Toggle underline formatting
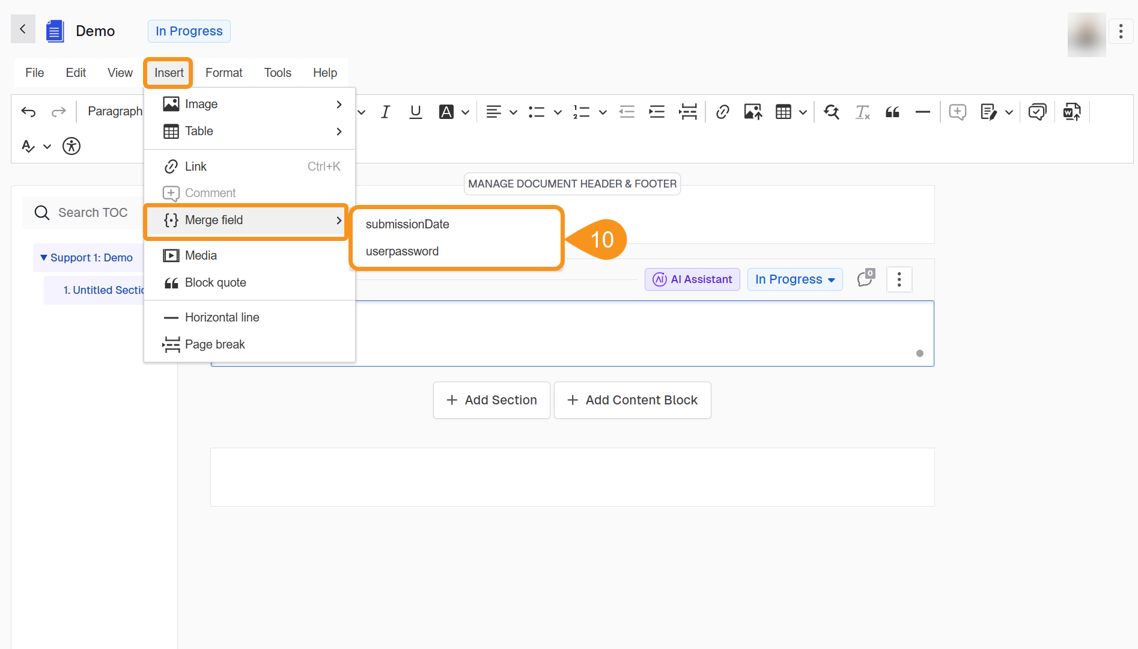This screenshot has height=649, width=1138. pos(415,112)
